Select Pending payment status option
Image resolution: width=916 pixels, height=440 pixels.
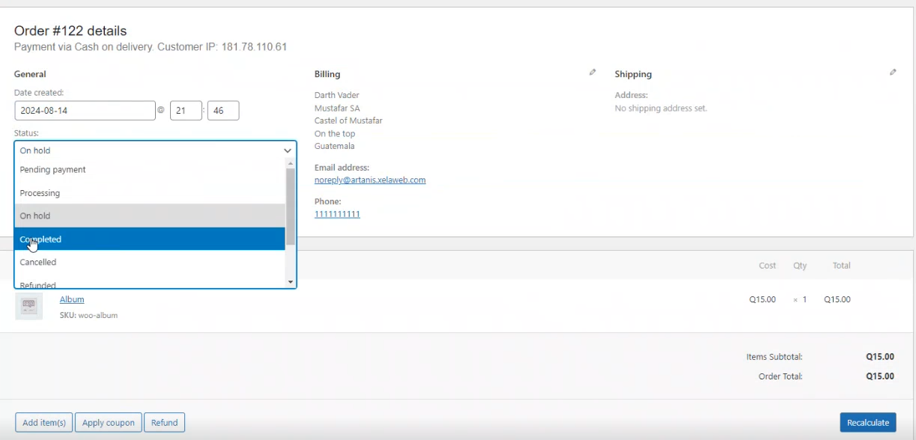[150, 170]
